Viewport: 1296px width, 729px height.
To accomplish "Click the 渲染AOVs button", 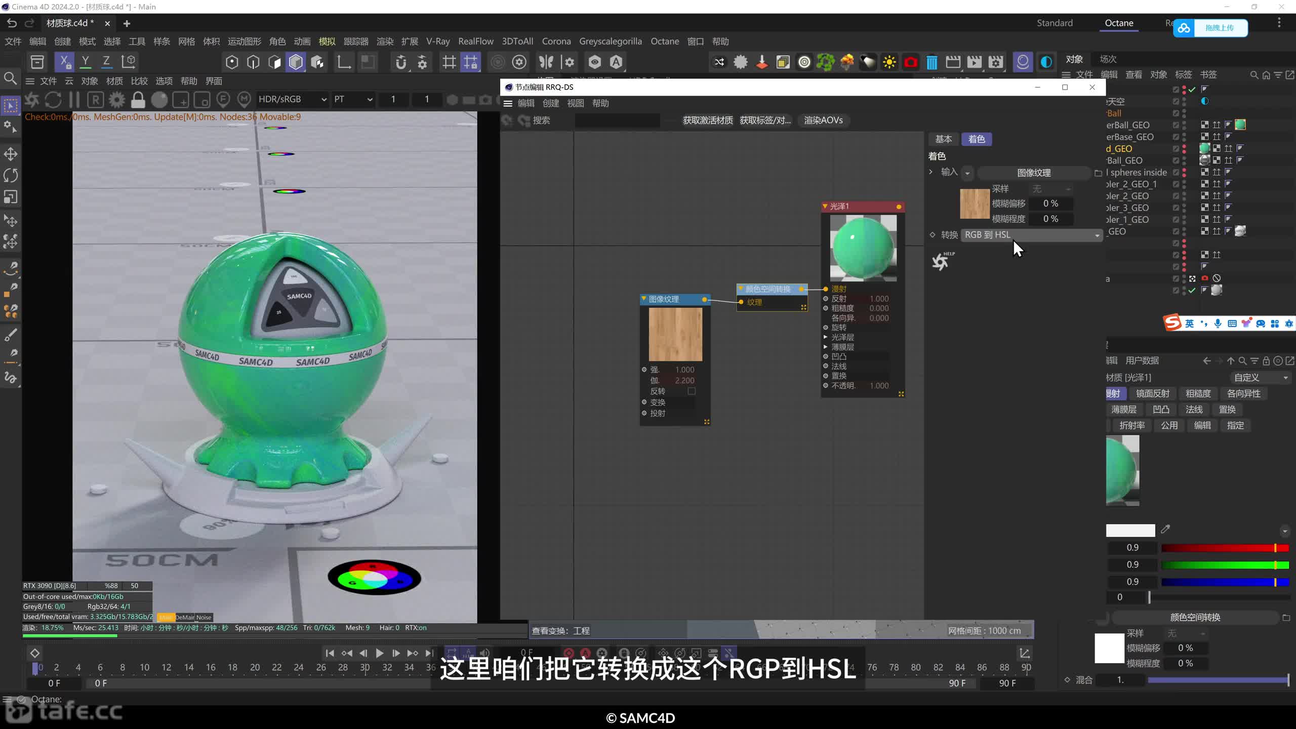I will [x=823, y=120].
